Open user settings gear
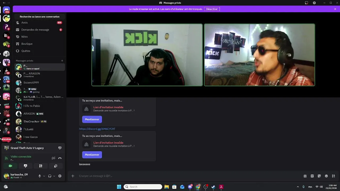The height and width of the screenshot is (191, 340). tap(60, 176)
